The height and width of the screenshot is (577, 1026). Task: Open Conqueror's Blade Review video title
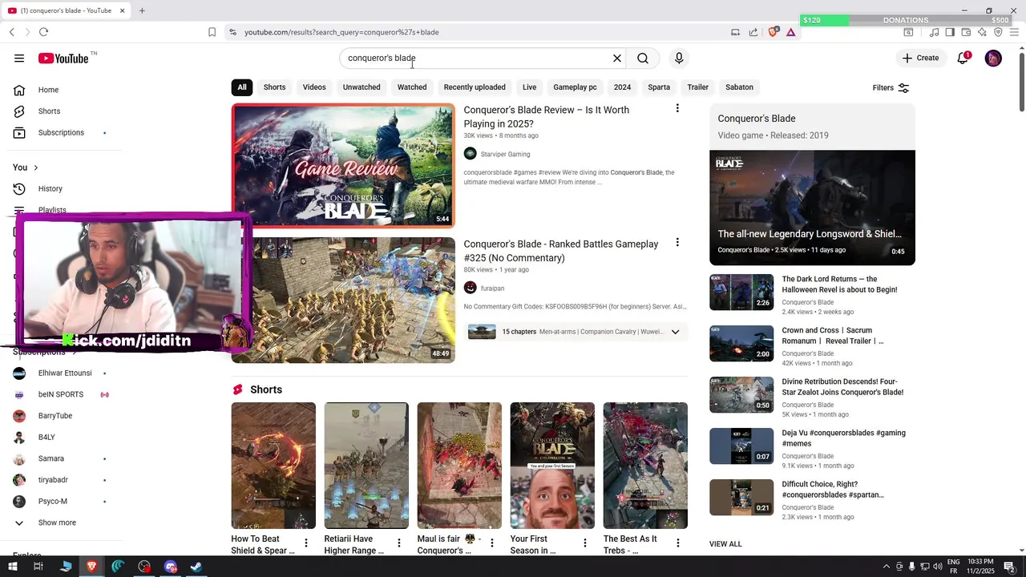pos(546,117)
